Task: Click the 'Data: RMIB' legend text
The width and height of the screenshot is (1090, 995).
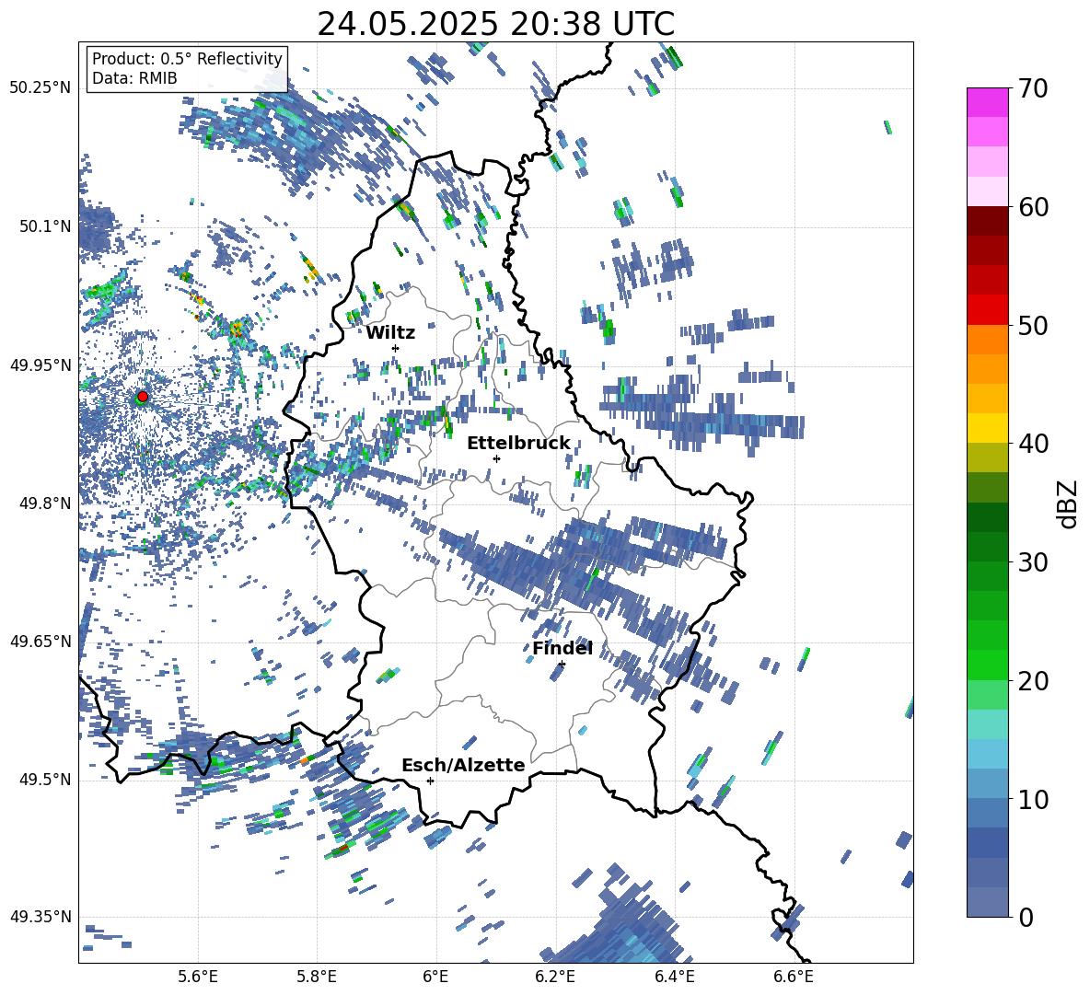Action: 134,78
